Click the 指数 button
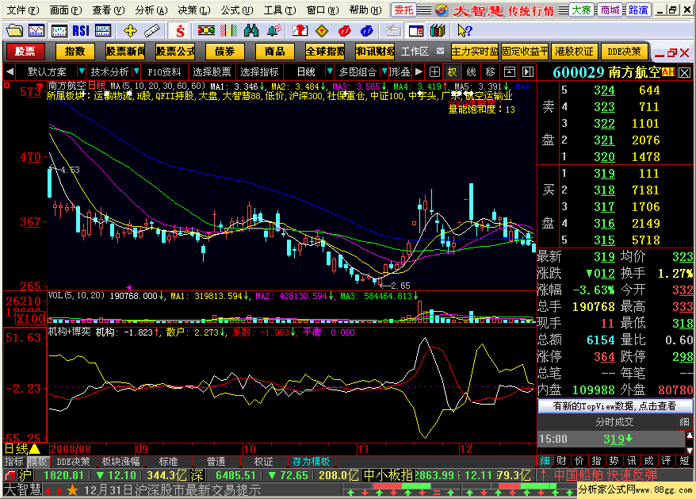Image resolution: width=696 pixels, height=499 pixels. [x=75, y=52]
